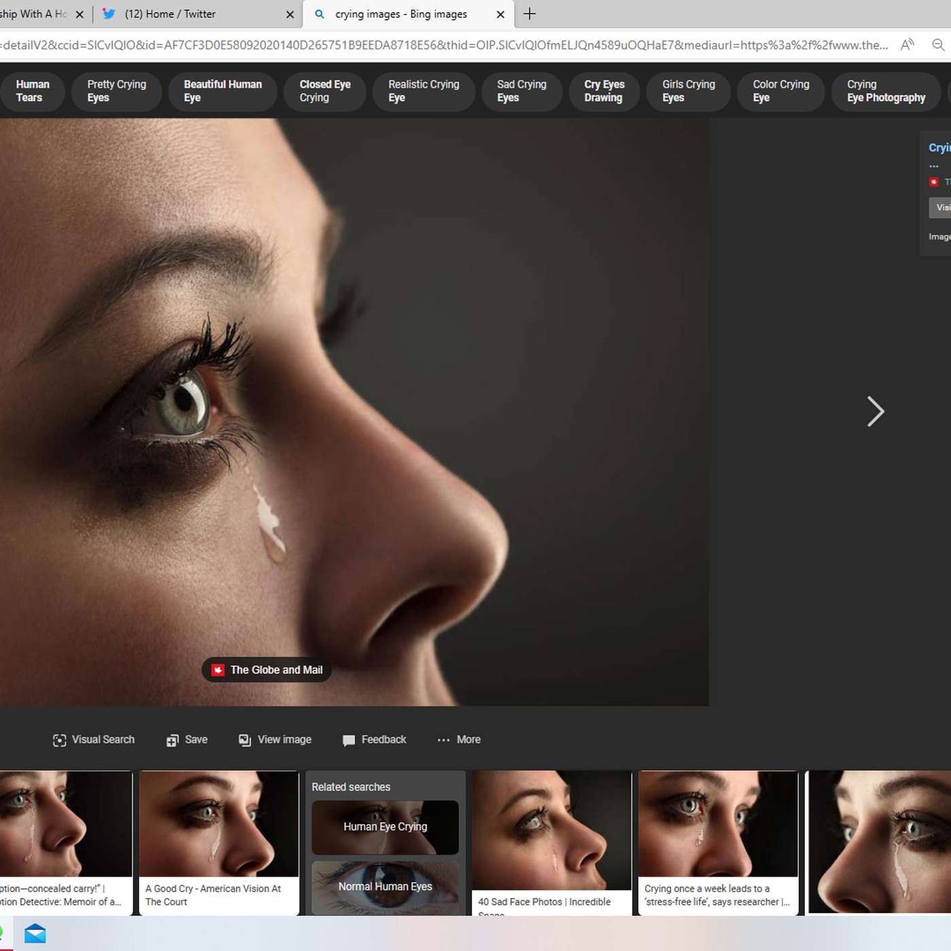951x951 pixels.
Task: Click the large crying eye image
Action: click(x=354, y=412)
